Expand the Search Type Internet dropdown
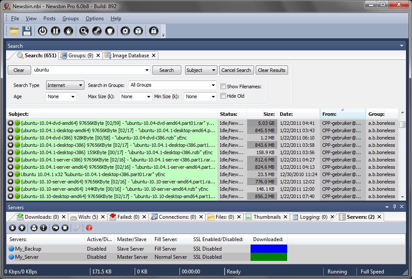Image resolution: width=412 pixels, height=279 pixels. (x=65, y=85)
